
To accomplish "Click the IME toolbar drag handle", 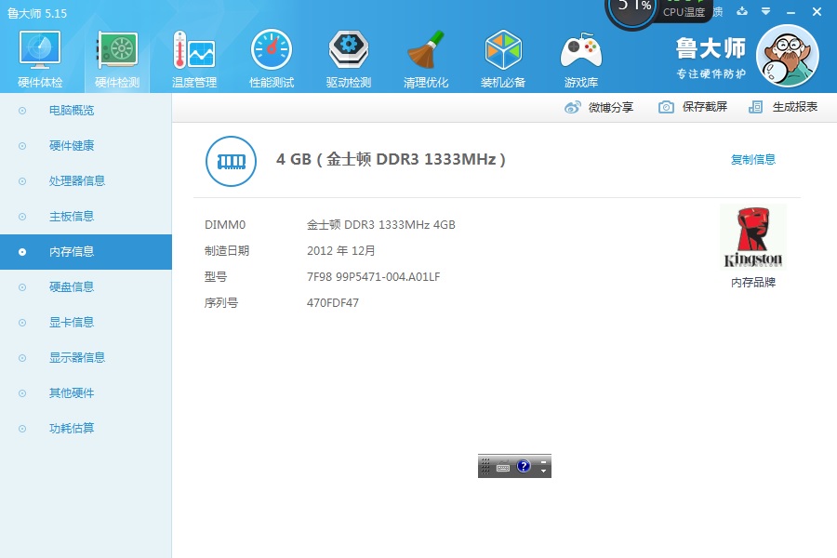I will coord(485,466).
